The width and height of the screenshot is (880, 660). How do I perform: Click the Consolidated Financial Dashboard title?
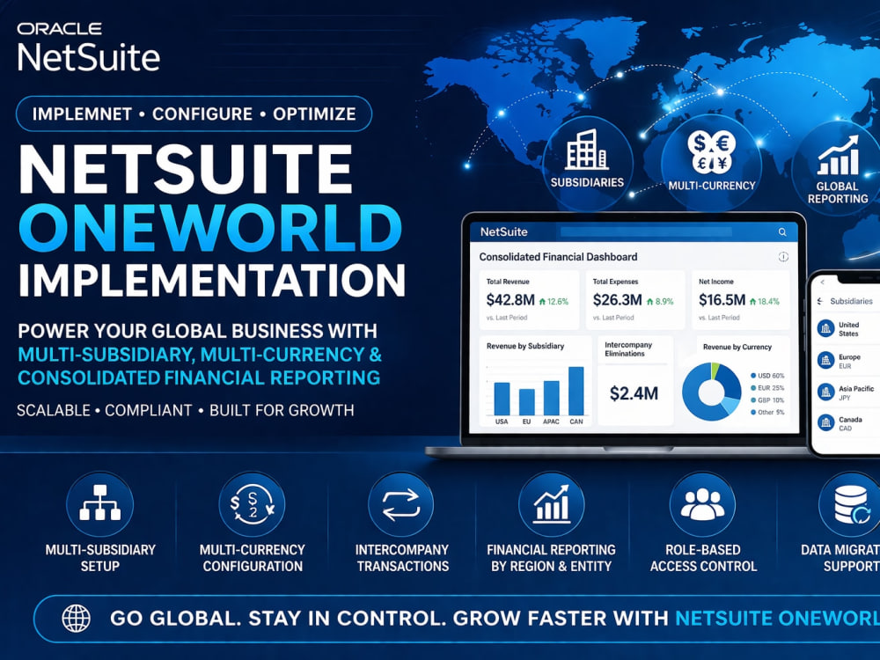pyautogui.click(x=558, y=257)
